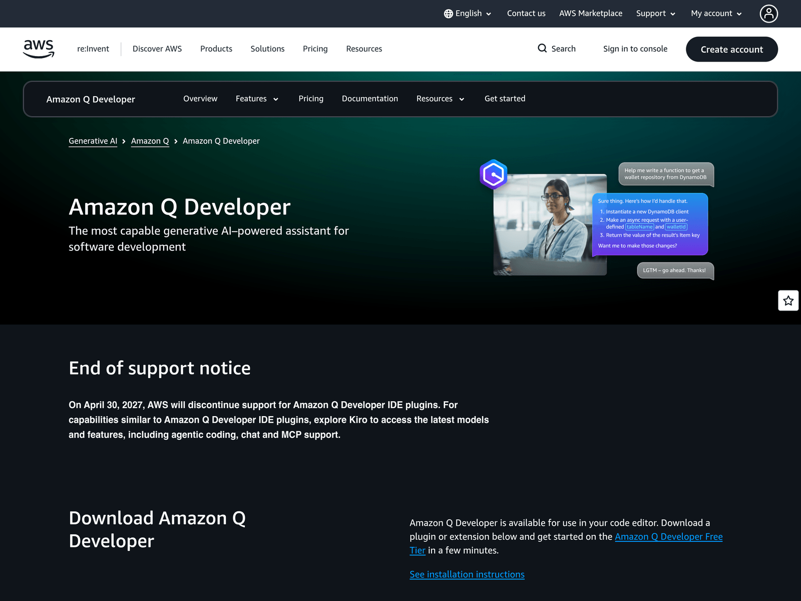Visit AWS Marketplace link

coord(591,14)
